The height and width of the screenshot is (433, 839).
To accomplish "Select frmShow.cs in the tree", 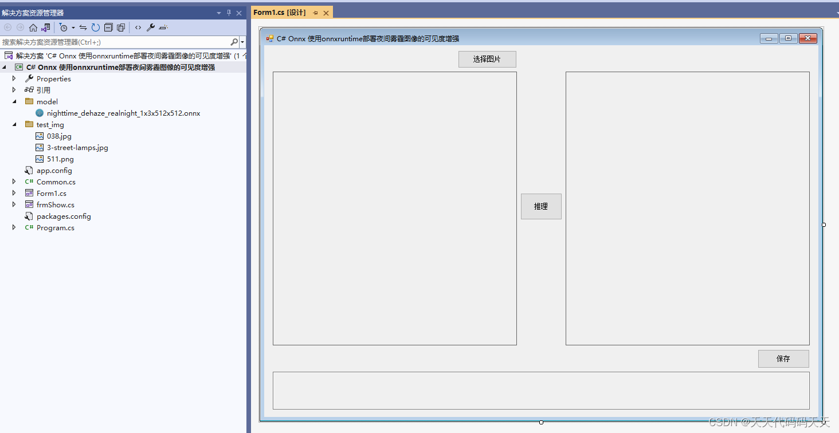I will [56, 204].
